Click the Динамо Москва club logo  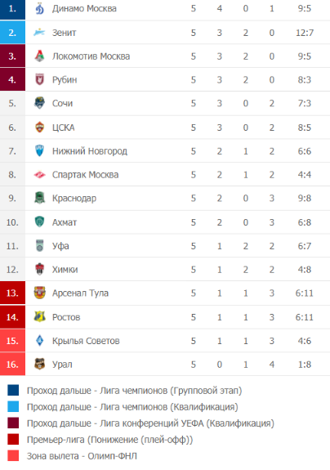pyautogui.click(x=39, y=9)
